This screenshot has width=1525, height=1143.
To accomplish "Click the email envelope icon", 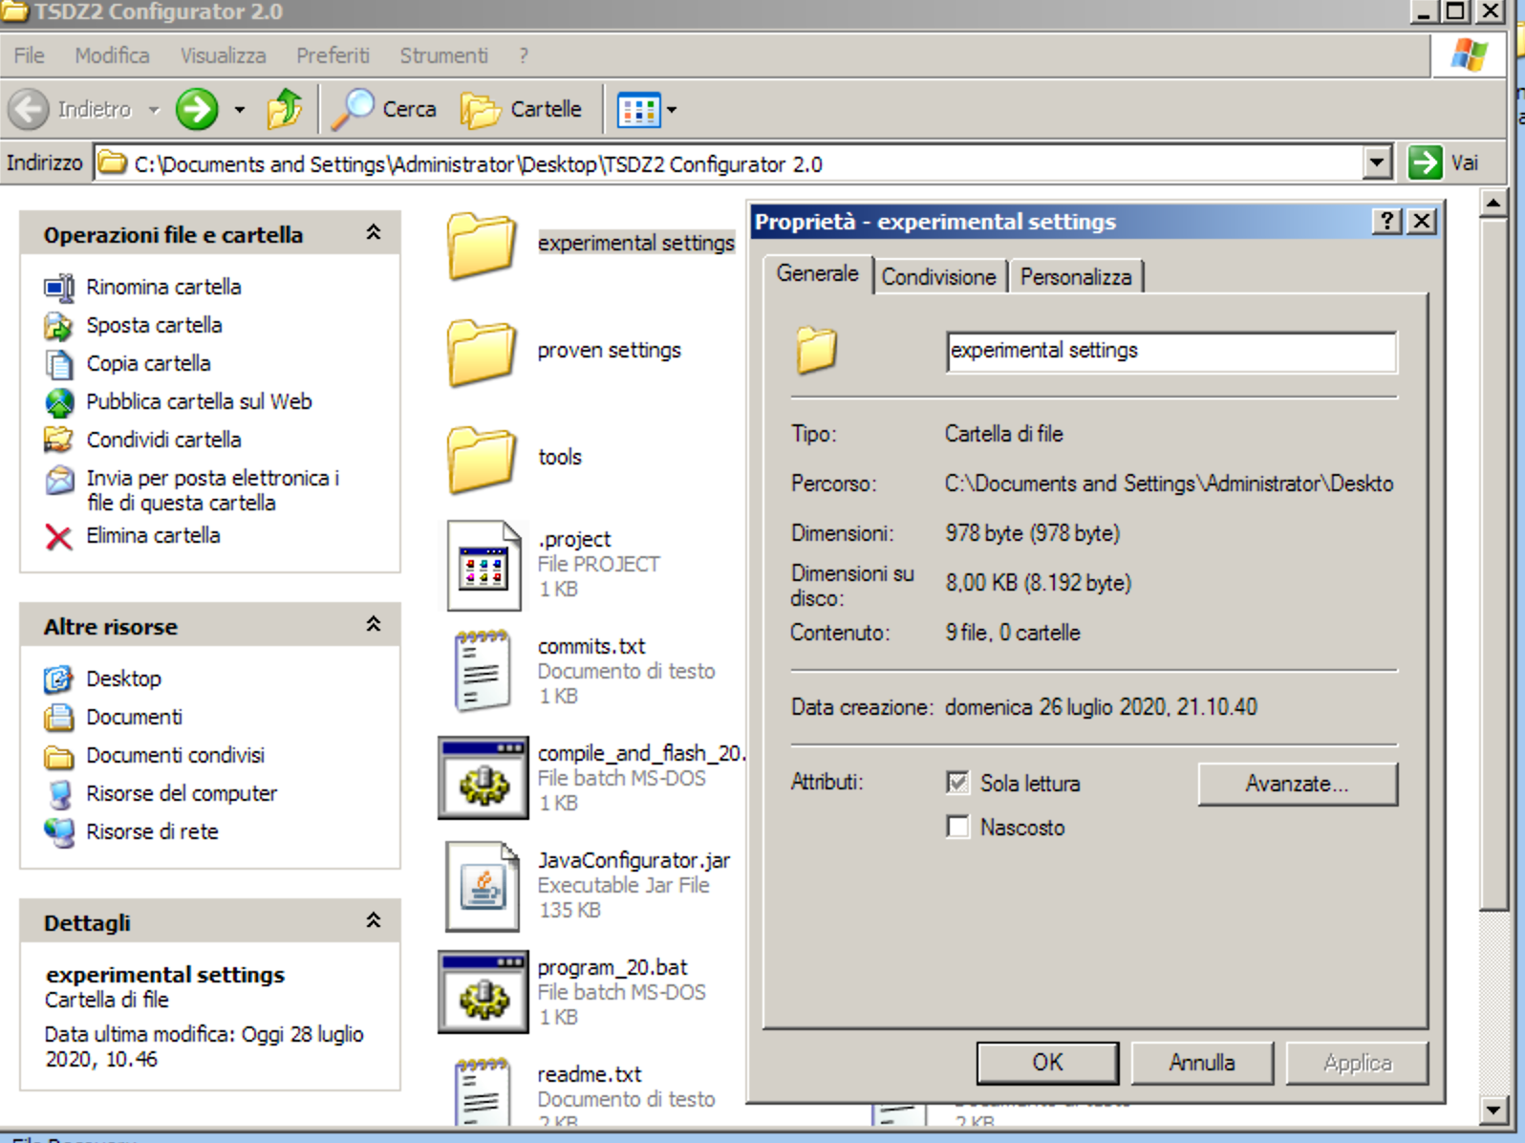I will click(58, 479).
